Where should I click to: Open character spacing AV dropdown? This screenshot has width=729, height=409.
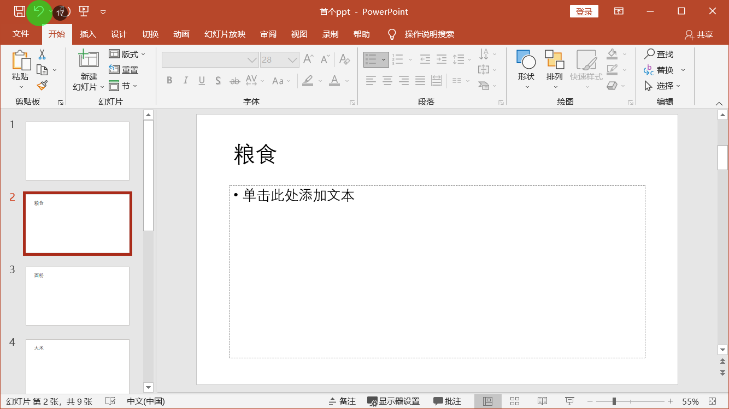[255, 81]
